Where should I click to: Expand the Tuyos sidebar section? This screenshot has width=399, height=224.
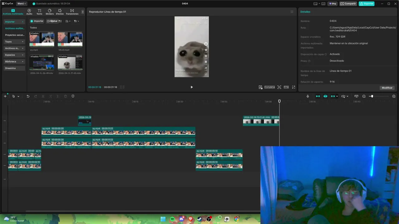[14, 42]
